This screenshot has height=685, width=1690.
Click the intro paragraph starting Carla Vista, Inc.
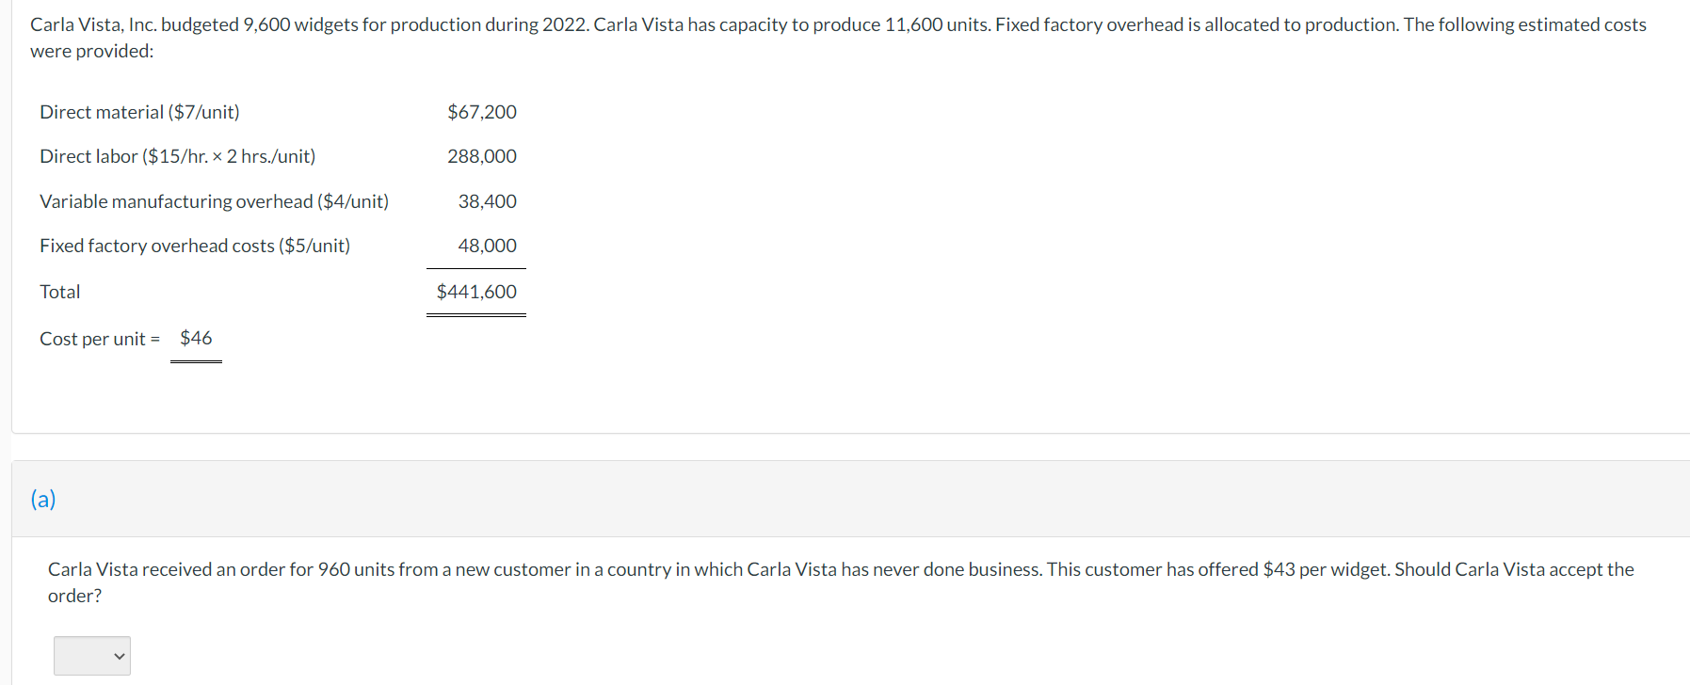[x=838, y=38]
